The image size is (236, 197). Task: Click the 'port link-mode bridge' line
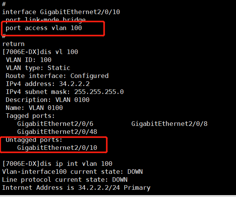pyautogui.click(x=46, y=20)
